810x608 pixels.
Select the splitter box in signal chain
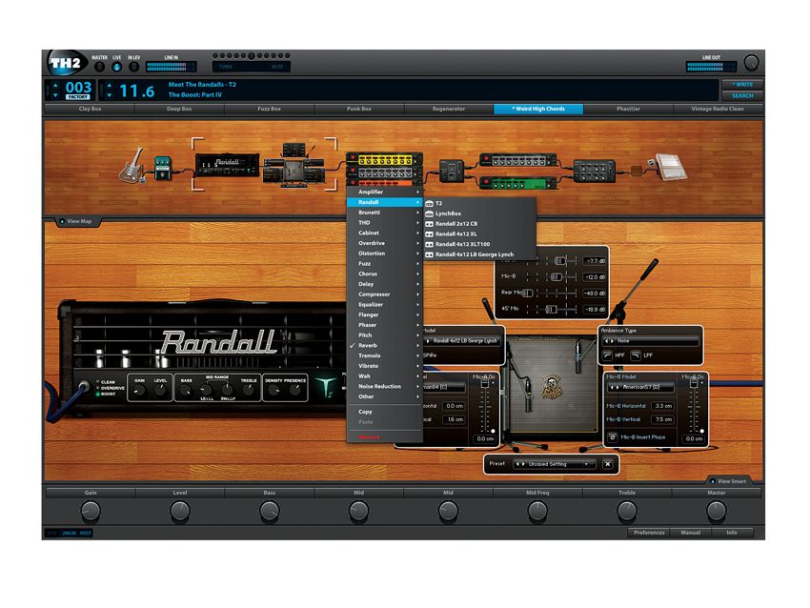tap(451, 171)
